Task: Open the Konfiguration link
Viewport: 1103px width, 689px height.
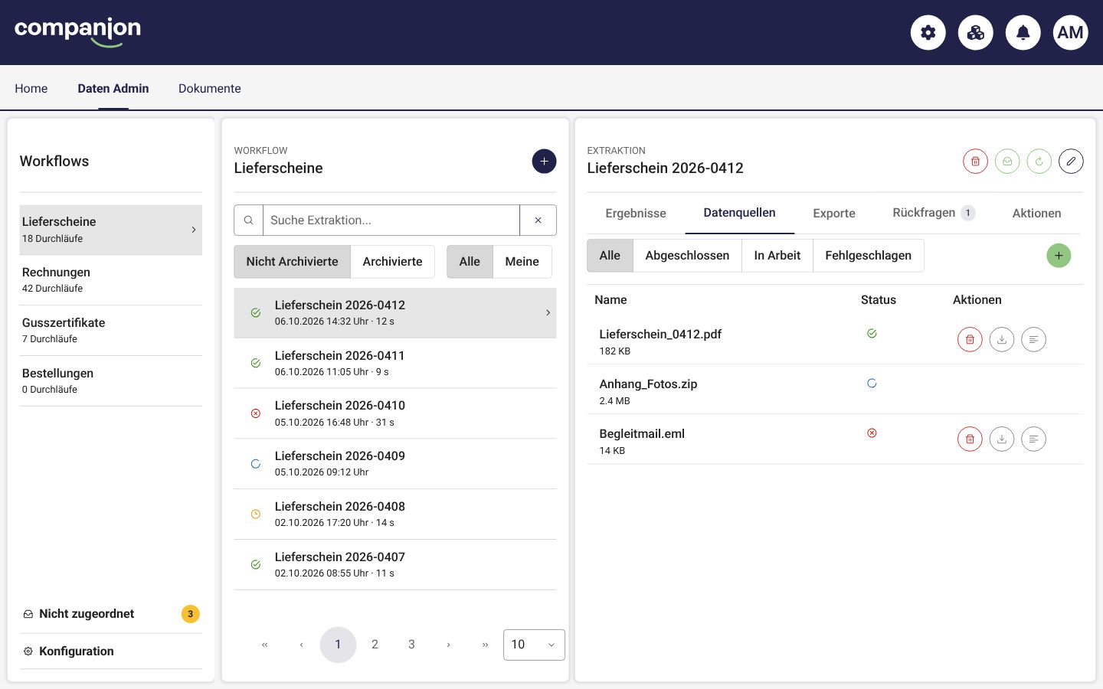Action: coord(111,651)
